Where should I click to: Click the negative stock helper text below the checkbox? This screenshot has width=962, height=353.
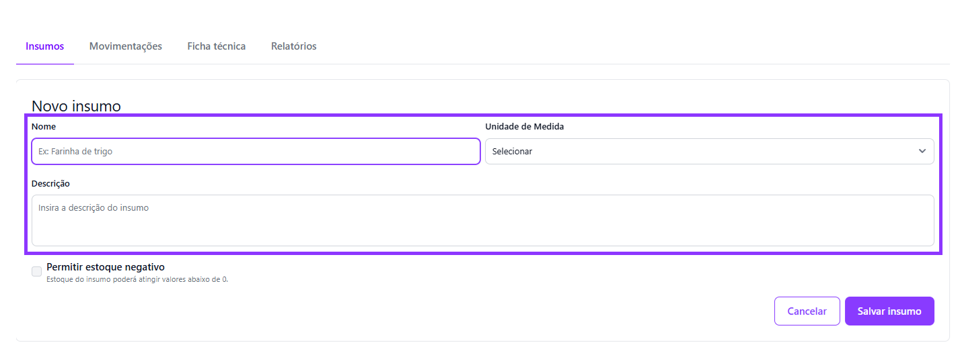click(137, 280)
